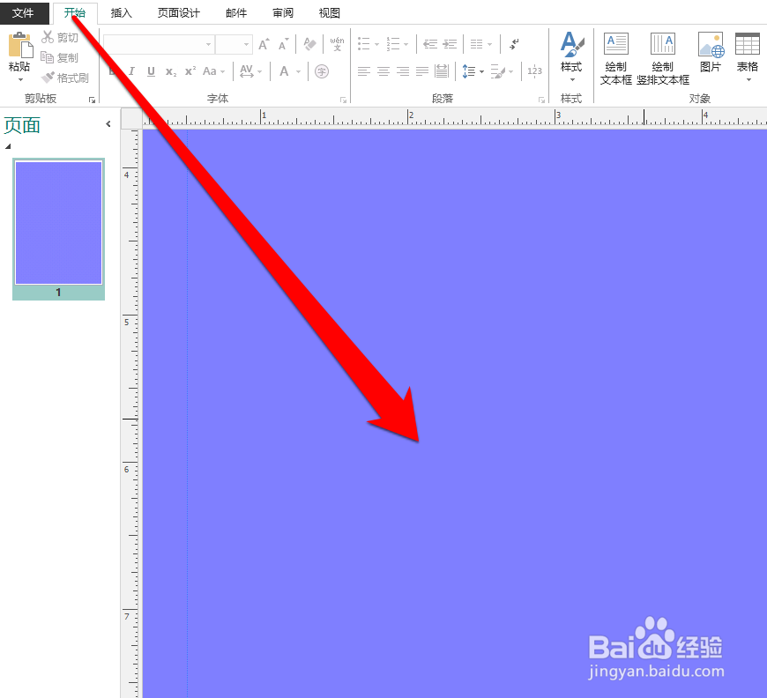The height and width of the screenshot is (698, 767).
Task: Click 绘制文本框 draw text box icon
Action: [x=616, y=44]
